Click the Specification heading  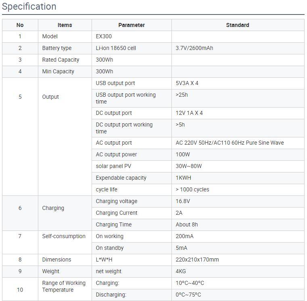[x=29, y=7]
